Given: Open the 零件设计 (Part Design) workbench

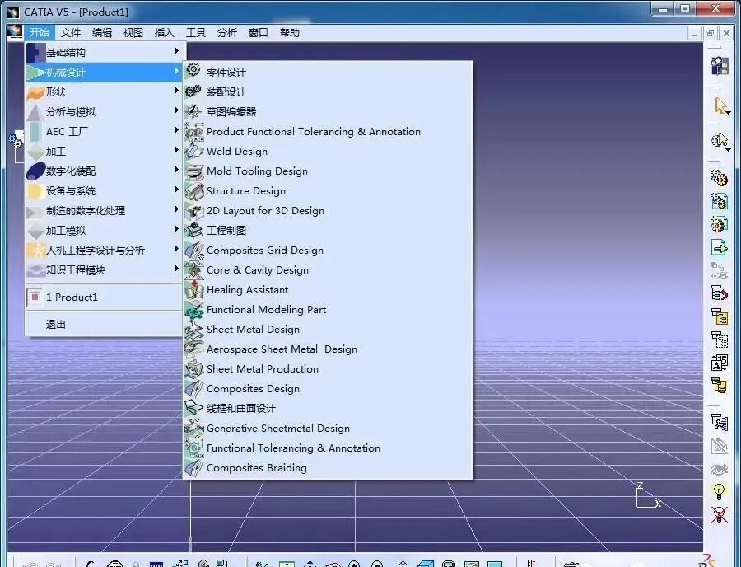Looking at the screenshot, I should pyautogui.click(x=328, y=72).
